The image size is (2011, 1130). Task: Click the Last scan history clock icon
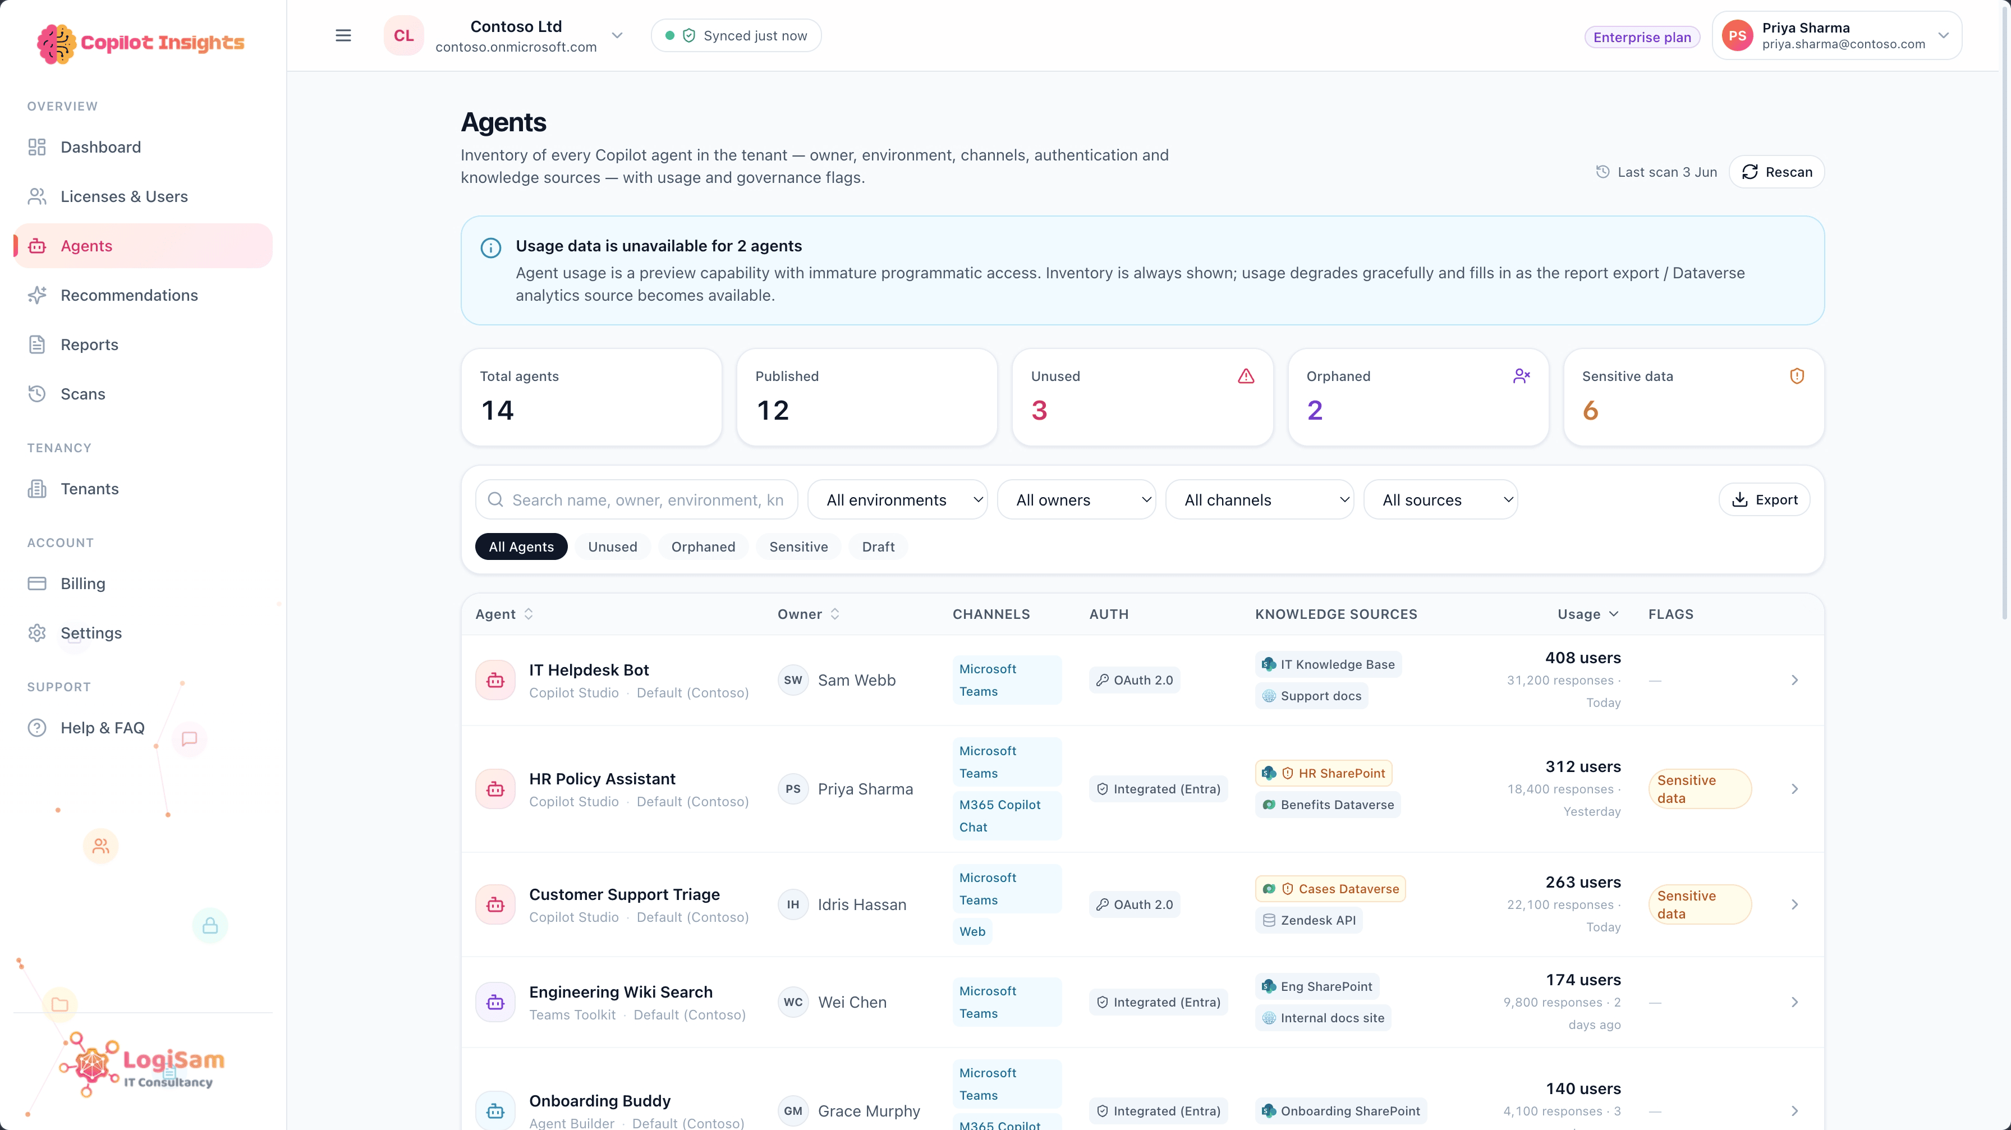tap(1603, 172)
